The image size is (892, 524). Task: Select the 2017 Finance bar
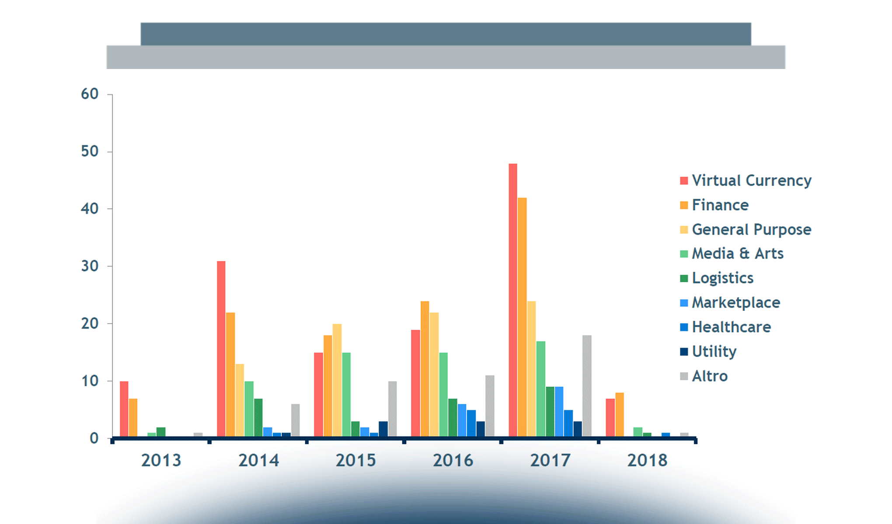click(522, 317)
